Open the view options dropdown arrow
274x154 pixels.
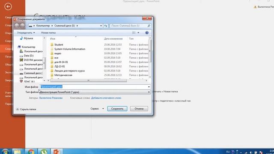[138, 33]
